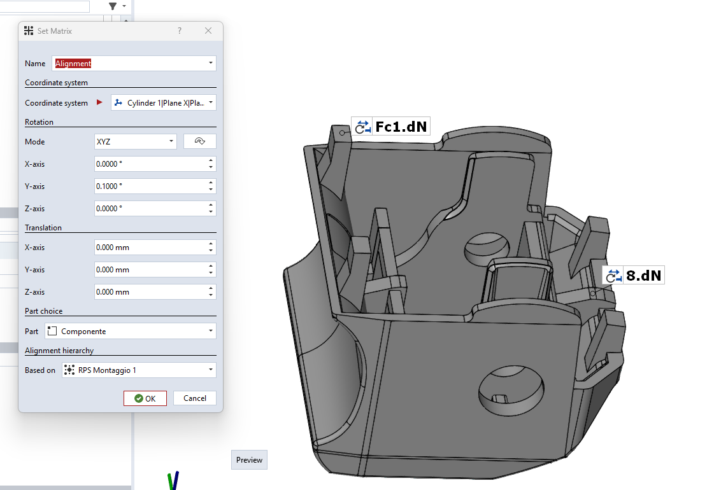The height and width of the screenshot is (490, 721).
Task: Open the Name dropdown
Action: (210, 64)
